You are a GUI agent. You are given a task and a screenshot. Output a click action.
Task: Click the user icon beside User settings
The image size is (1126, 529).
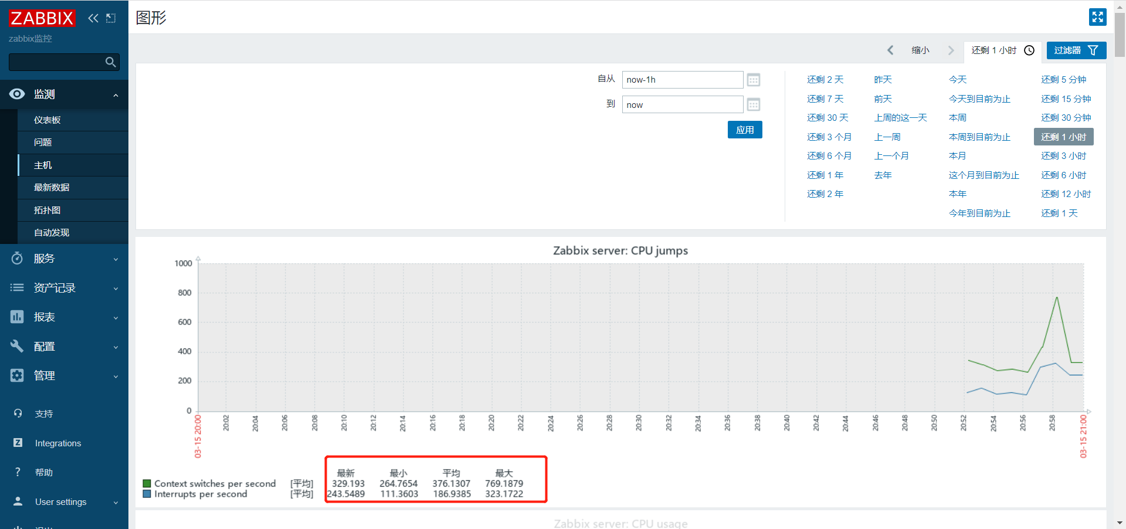[x=18, y=501]
